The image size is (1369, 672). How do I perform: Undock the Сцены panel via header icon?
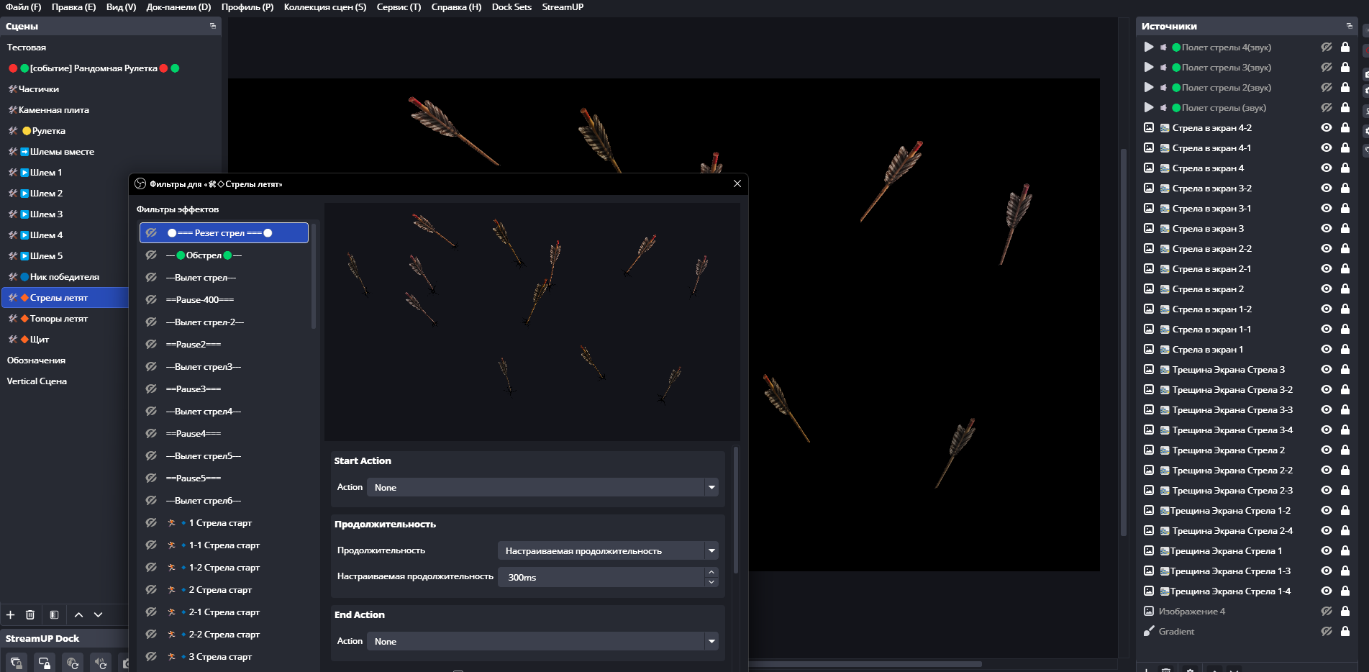[x=212, y=26]
